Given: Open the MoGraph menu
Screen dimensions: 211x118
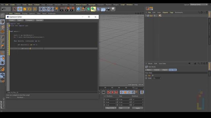Looking at the screenshot, I should click(92, 5).
